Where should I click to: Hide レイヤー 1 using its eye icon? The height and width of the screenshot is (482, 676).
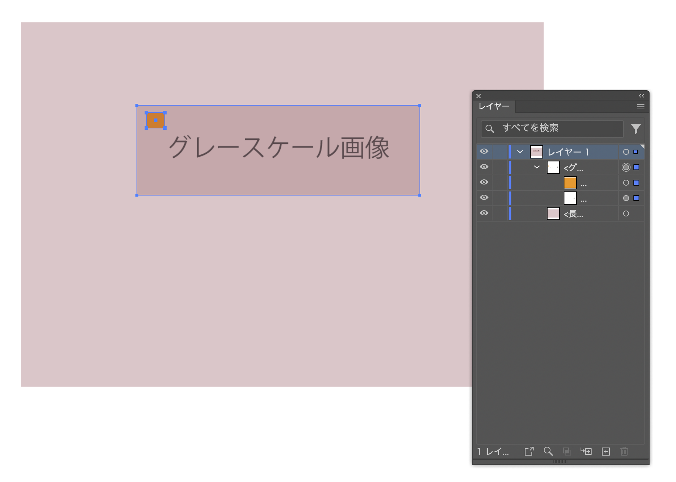coord(484,151)
